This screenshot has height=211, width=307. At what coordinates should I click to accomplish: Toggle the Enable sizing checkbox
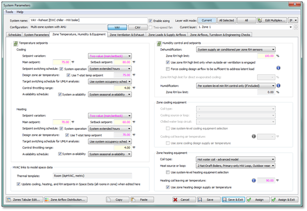pyautogui.click(x=150, y=21)
